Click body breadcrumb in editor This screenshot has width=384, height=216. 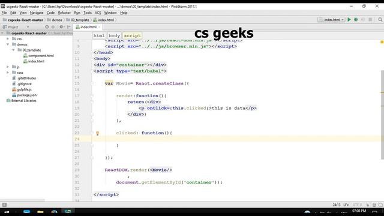click(x=115, y=35)
